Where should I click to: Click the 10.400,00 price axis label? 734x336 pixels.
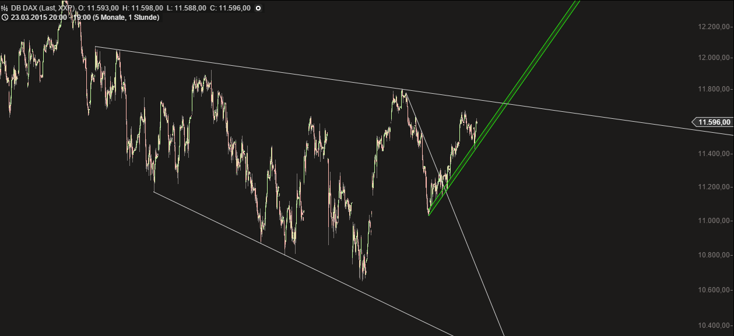click(x=714, y=326)
